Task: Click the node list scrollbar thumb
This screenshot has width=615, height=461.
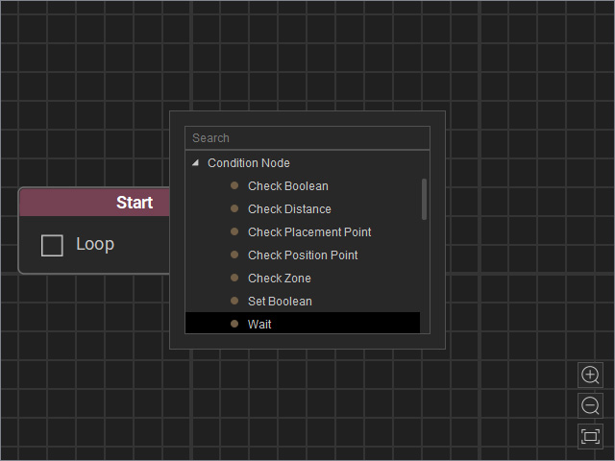Action: (424, 199)
